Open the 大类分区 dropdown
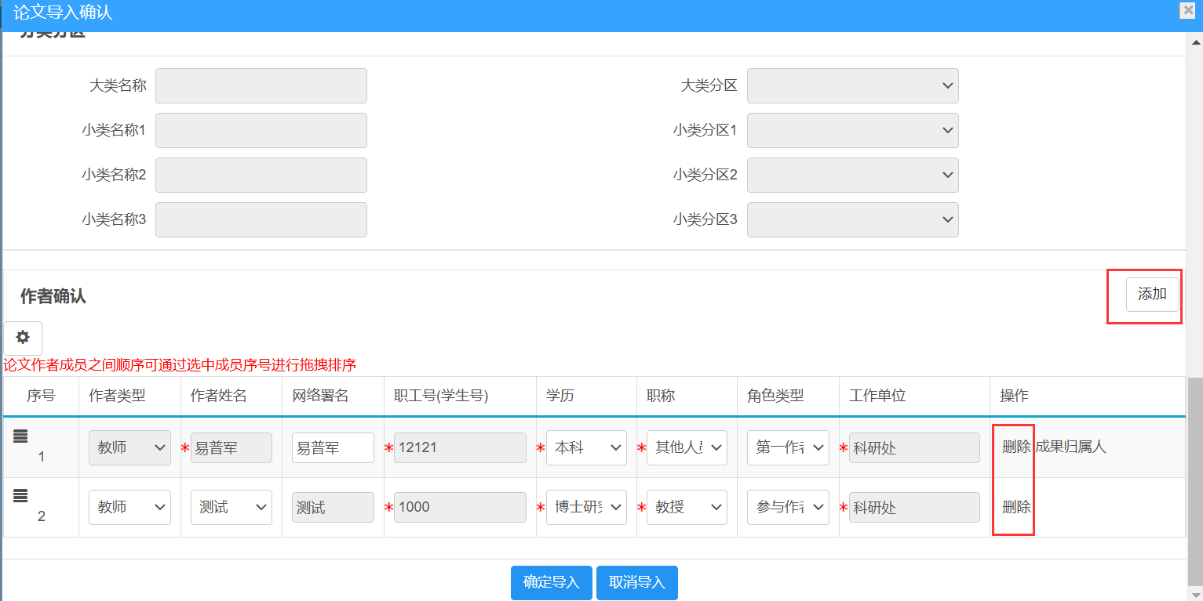Image resolution: width=1203 pixels, height=601 pixels. click(852, 86)
